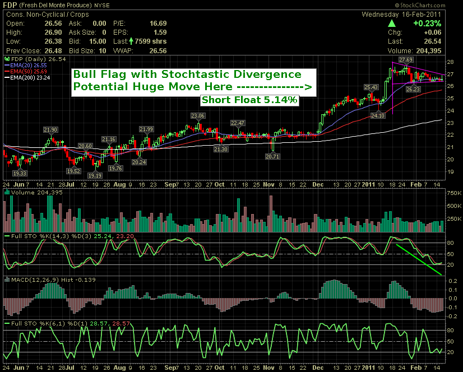The width and height of the screenshot is (463, 372).
Task: Click the Bid value 15.00
Action: [98, 41]
